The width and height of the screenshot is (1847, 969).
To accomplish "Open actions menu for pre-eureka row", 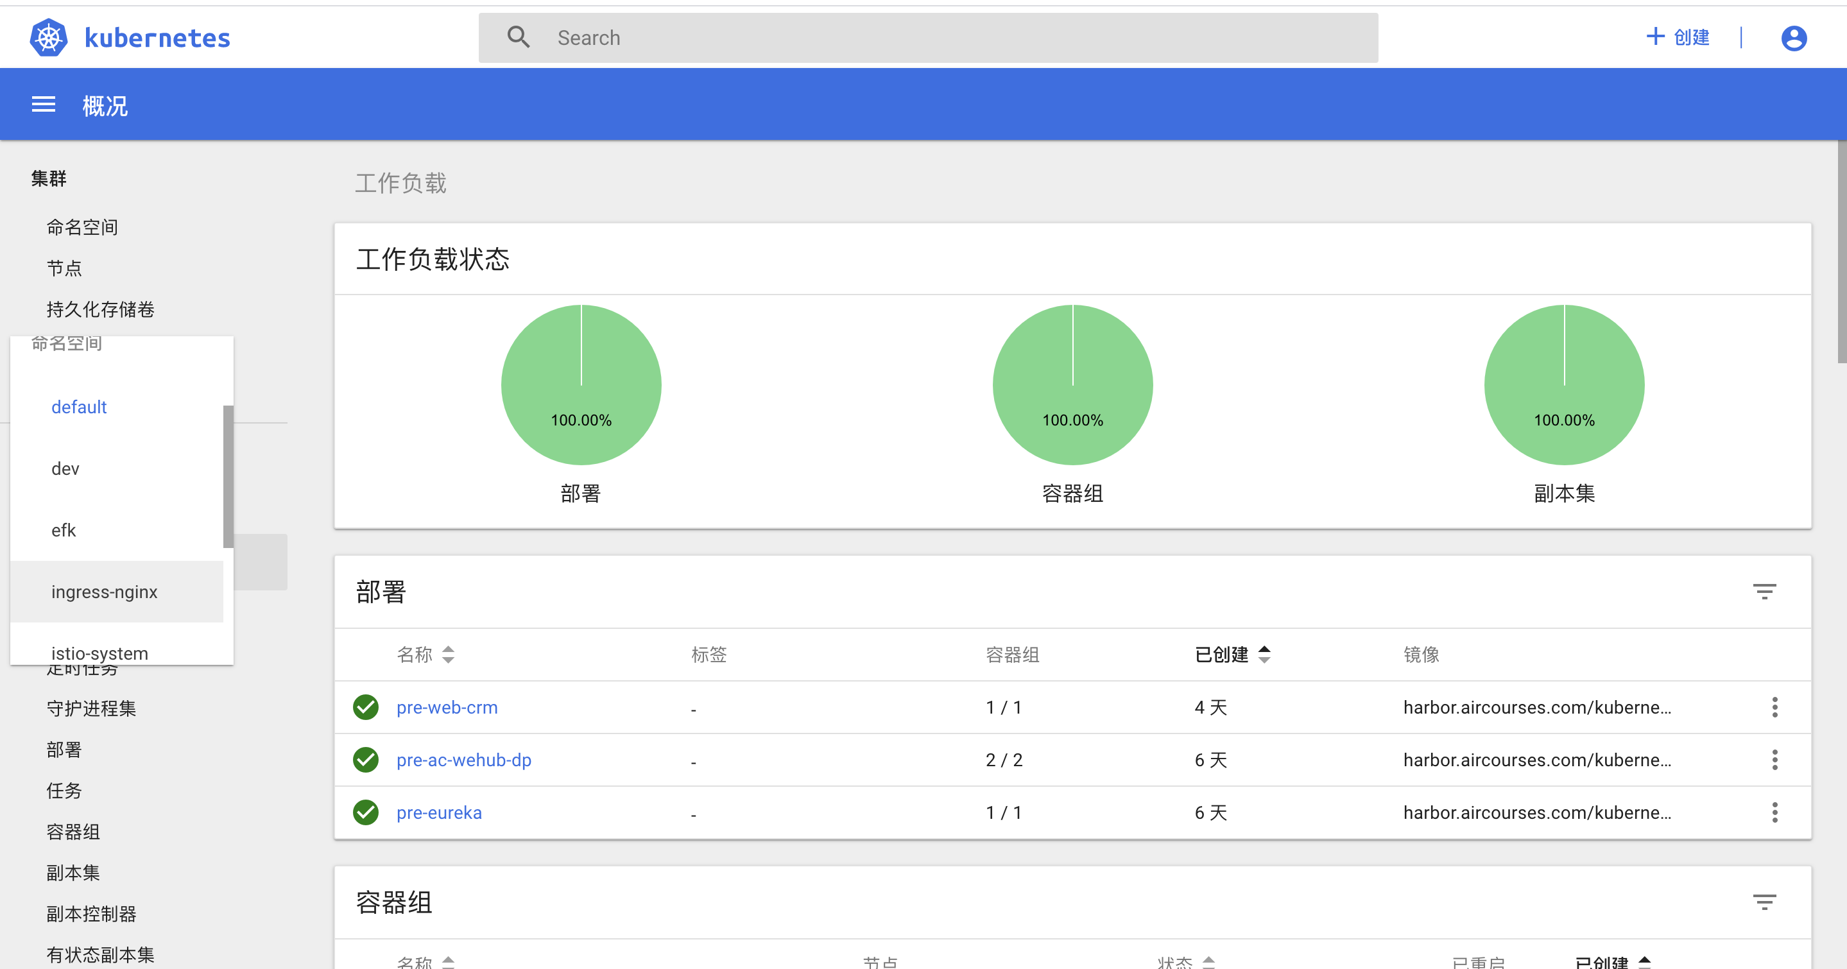I will (x=1774, y=813).
